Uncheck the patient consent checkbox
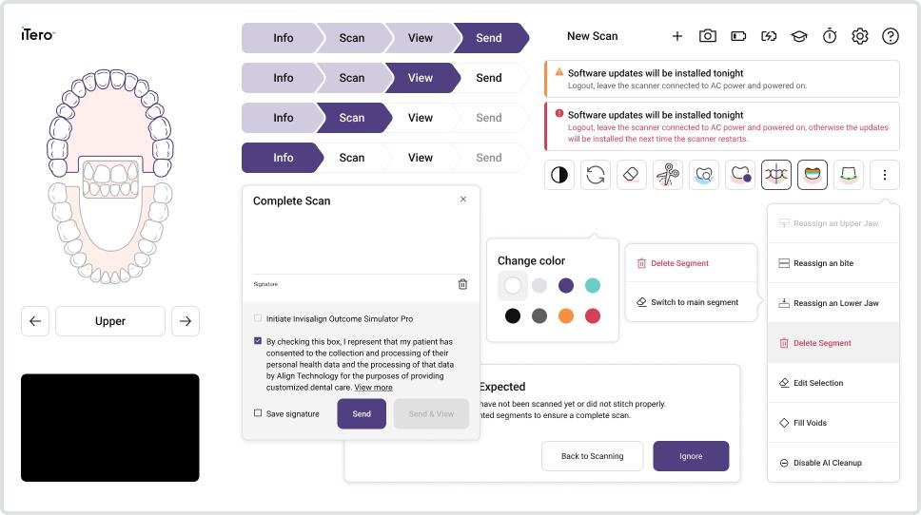 click(x=258, y=341)
